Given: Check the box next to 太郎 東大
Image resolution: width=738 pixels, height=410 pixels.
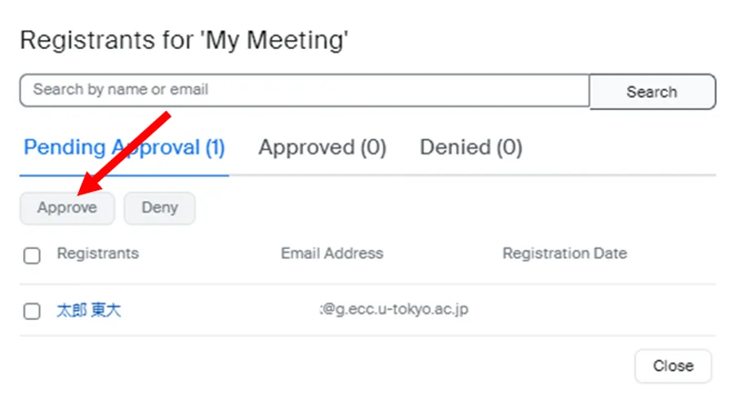Looking at the screenshot, I should 32,310.
